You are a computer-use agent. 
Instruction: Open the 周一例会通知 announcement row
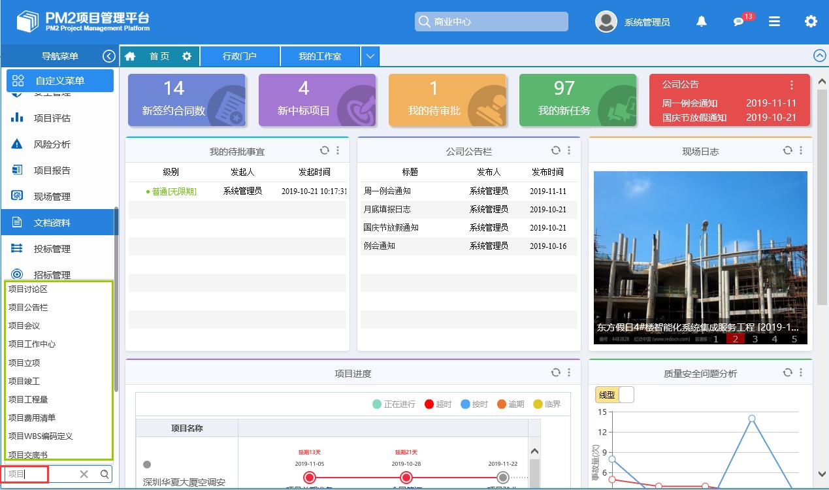(x=387, y=191)
